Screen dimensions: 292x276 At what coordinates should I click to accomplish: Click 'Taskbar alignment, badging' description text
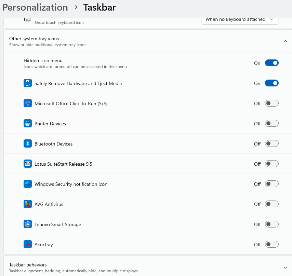74,271
